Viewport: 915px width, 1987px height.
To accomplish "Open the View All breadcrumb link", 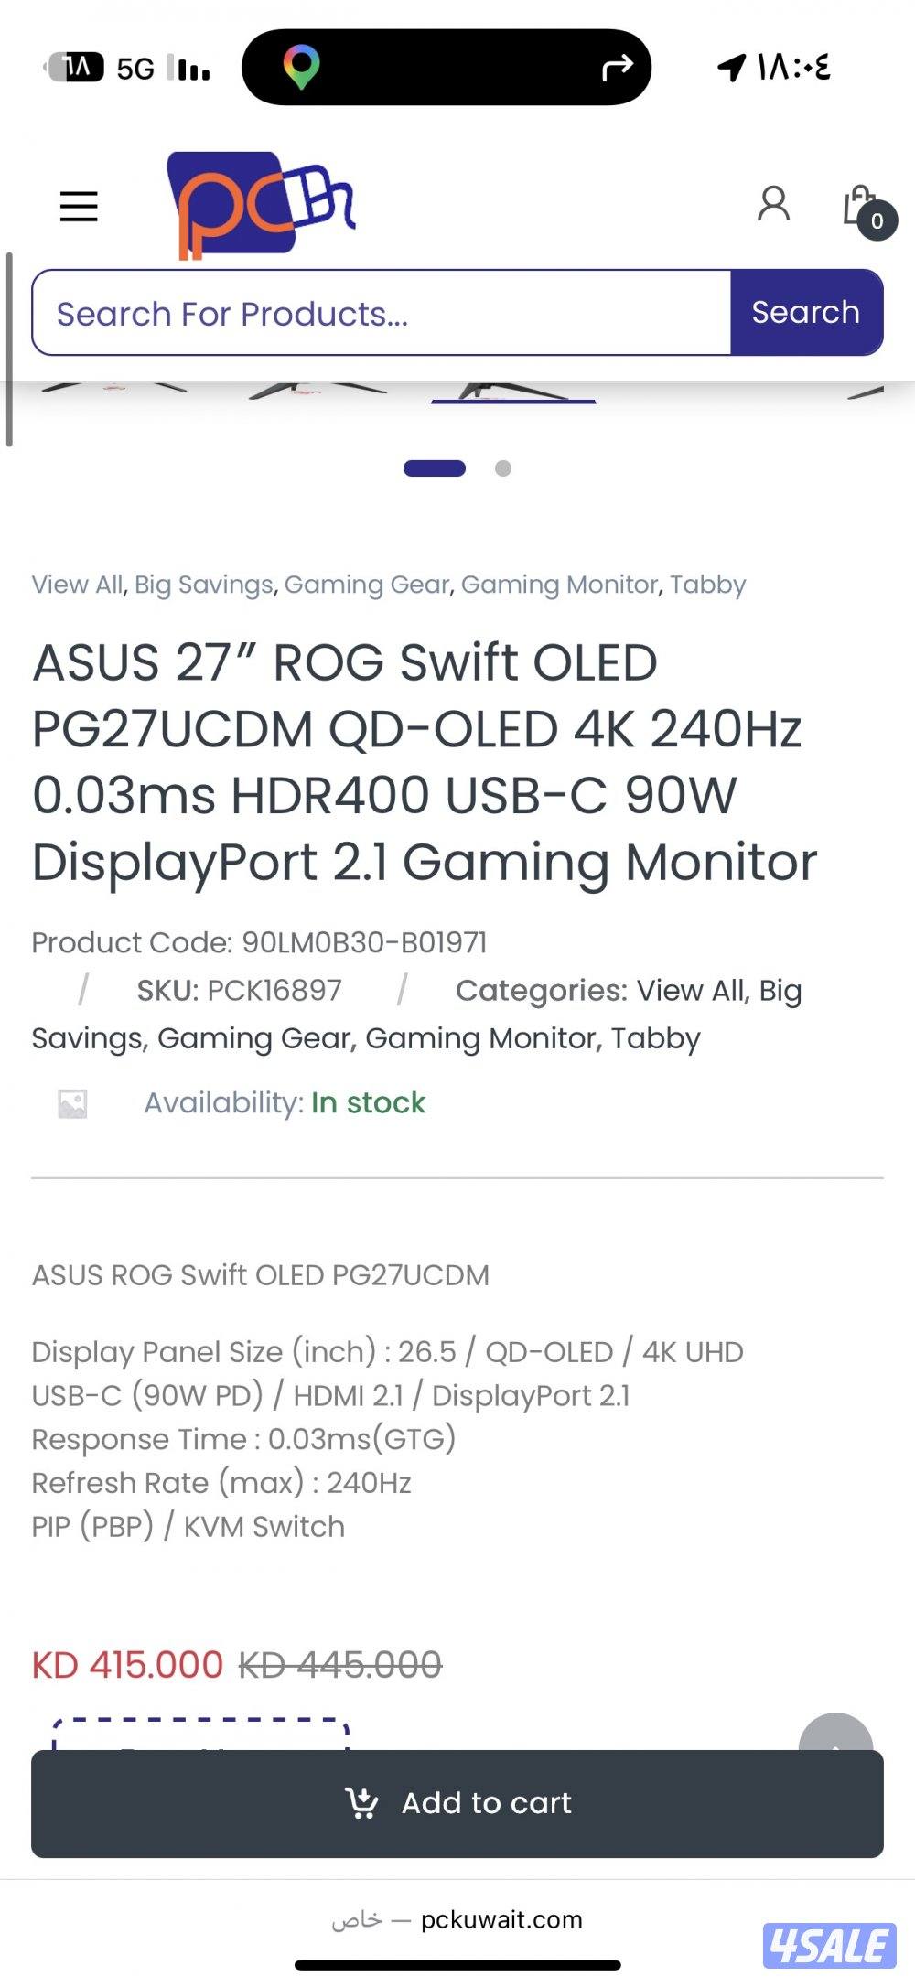I will [77, 585].
